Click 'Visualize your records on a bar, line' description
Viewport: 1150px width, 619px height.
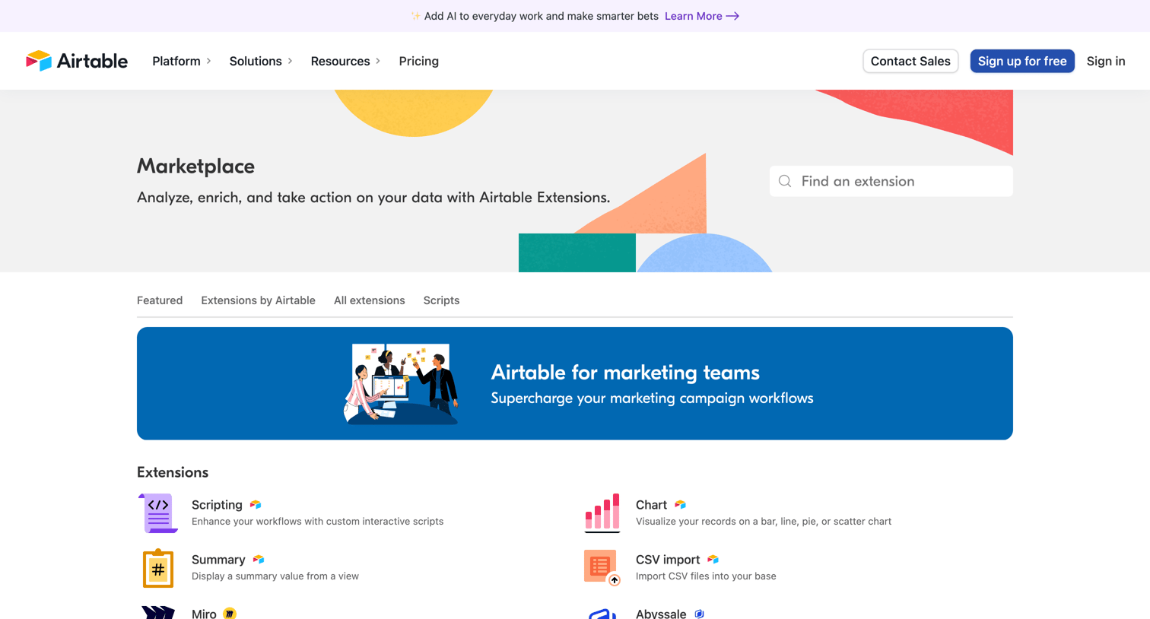pyautogui.click(x=764, y=522)
